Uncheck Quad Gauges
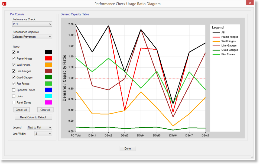The width and height of the screenshot is (260, 165). 14,77
